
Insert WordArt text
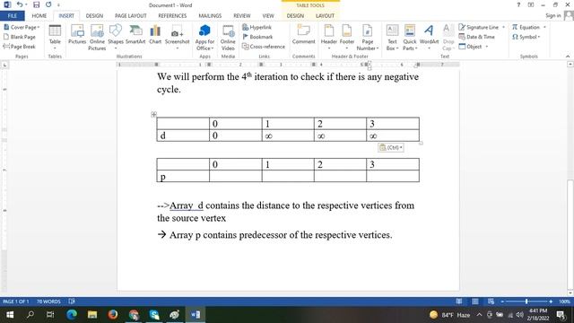tap(429, 38)
